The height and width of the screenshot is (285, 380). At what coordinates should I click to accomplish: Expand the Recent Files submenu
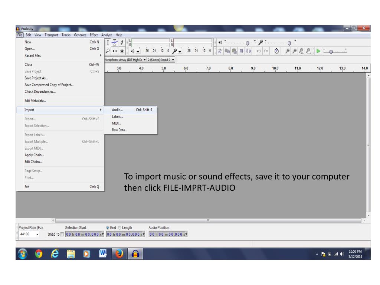[60, 56]
